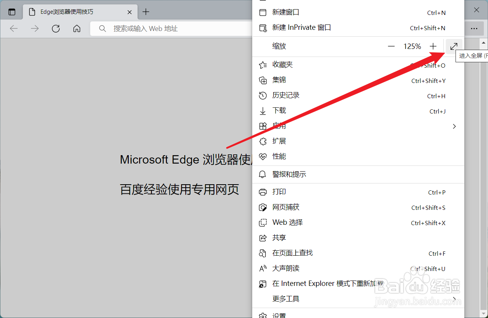This screenshot has height=318, width=488.
Task: Click the search magnifier in address bar
Action: pyautogui.click(x=102, y=29)
